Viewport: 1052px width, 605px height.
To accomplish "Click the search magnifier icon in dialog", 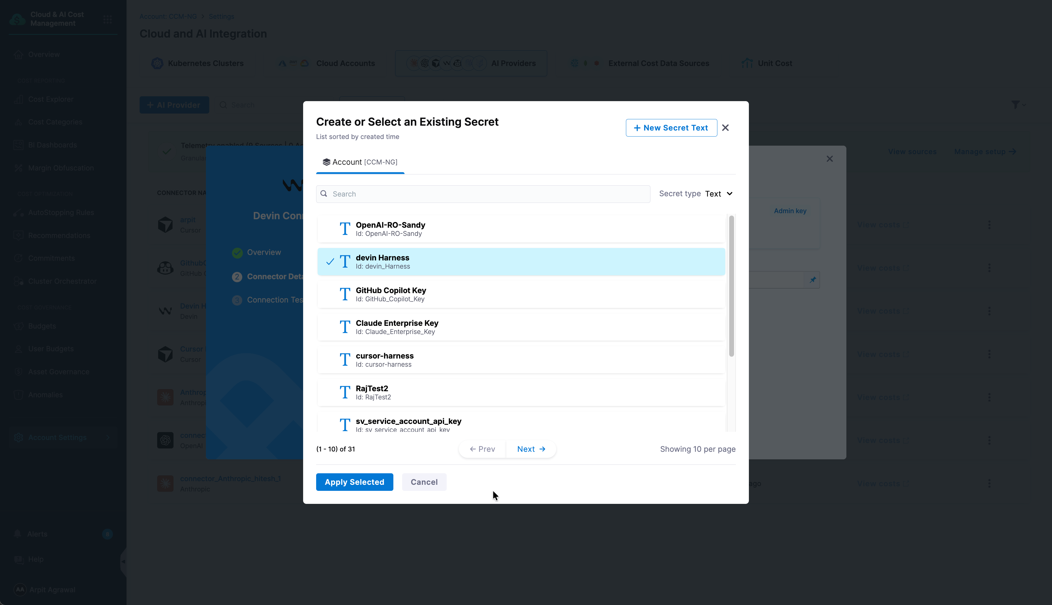I will click(324, 193).
